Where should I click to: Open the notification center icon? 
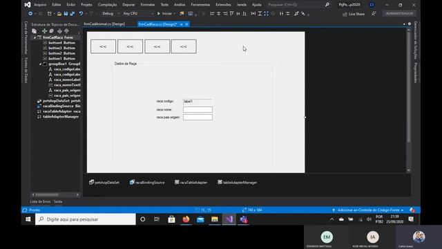click(411, 219)
